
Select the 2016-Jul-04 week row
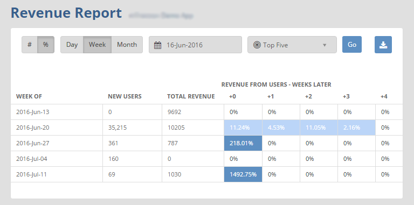[207, 159]
